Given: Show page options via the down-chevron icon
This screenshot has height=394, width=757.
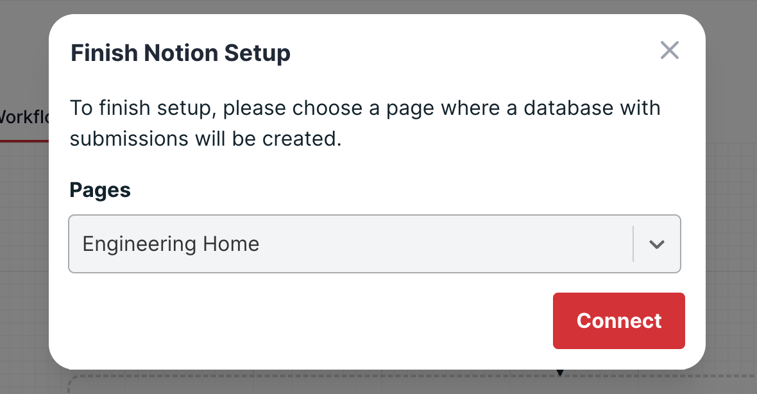Looking at the screenshot, I should tap(656, 244).
